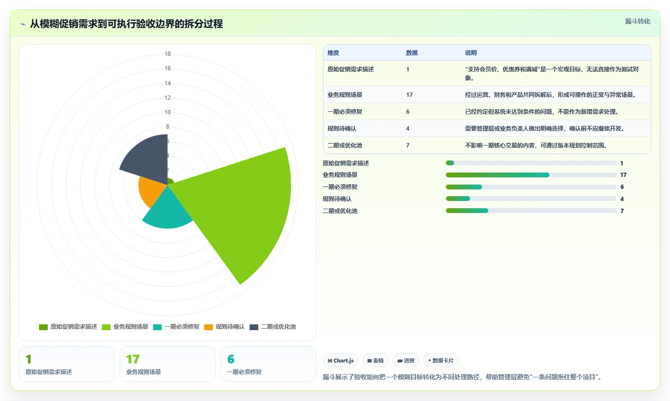Click description starting 经过运营、财务和产品

(x=550, y=95)
